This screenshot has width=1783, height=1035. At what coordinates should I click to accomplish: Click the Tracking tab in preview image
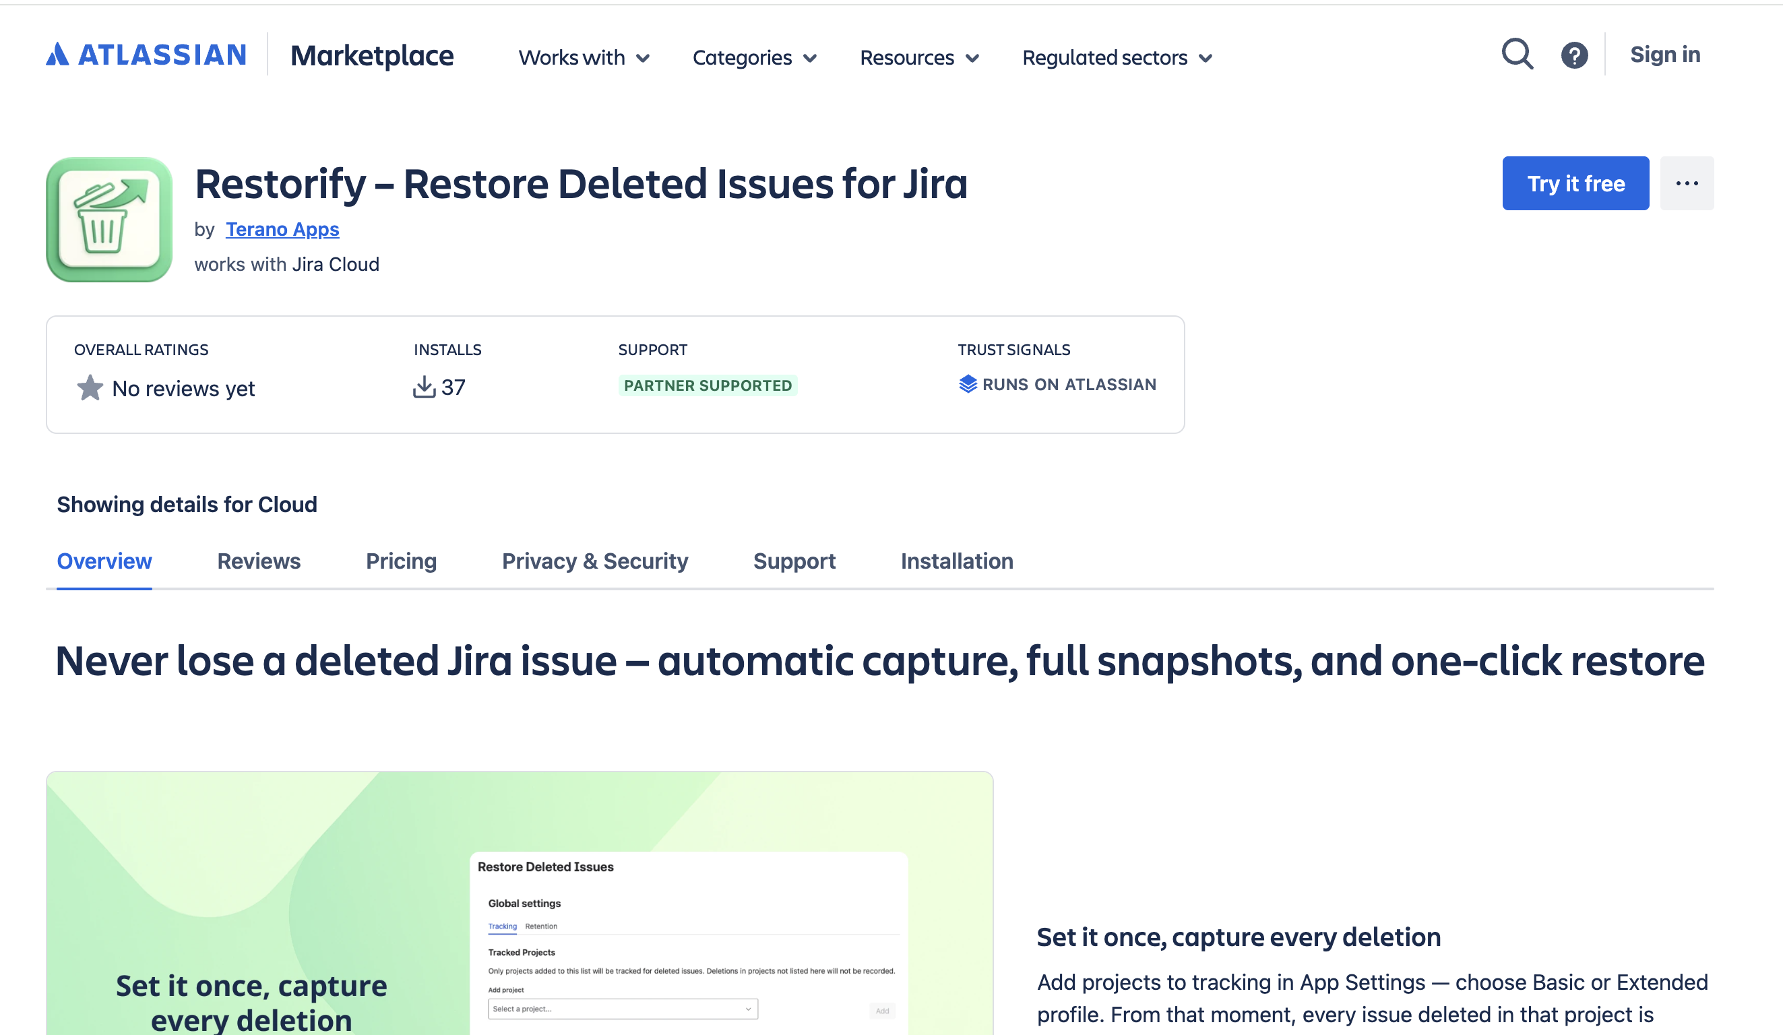pyautogui.click(x=503, y=926)
